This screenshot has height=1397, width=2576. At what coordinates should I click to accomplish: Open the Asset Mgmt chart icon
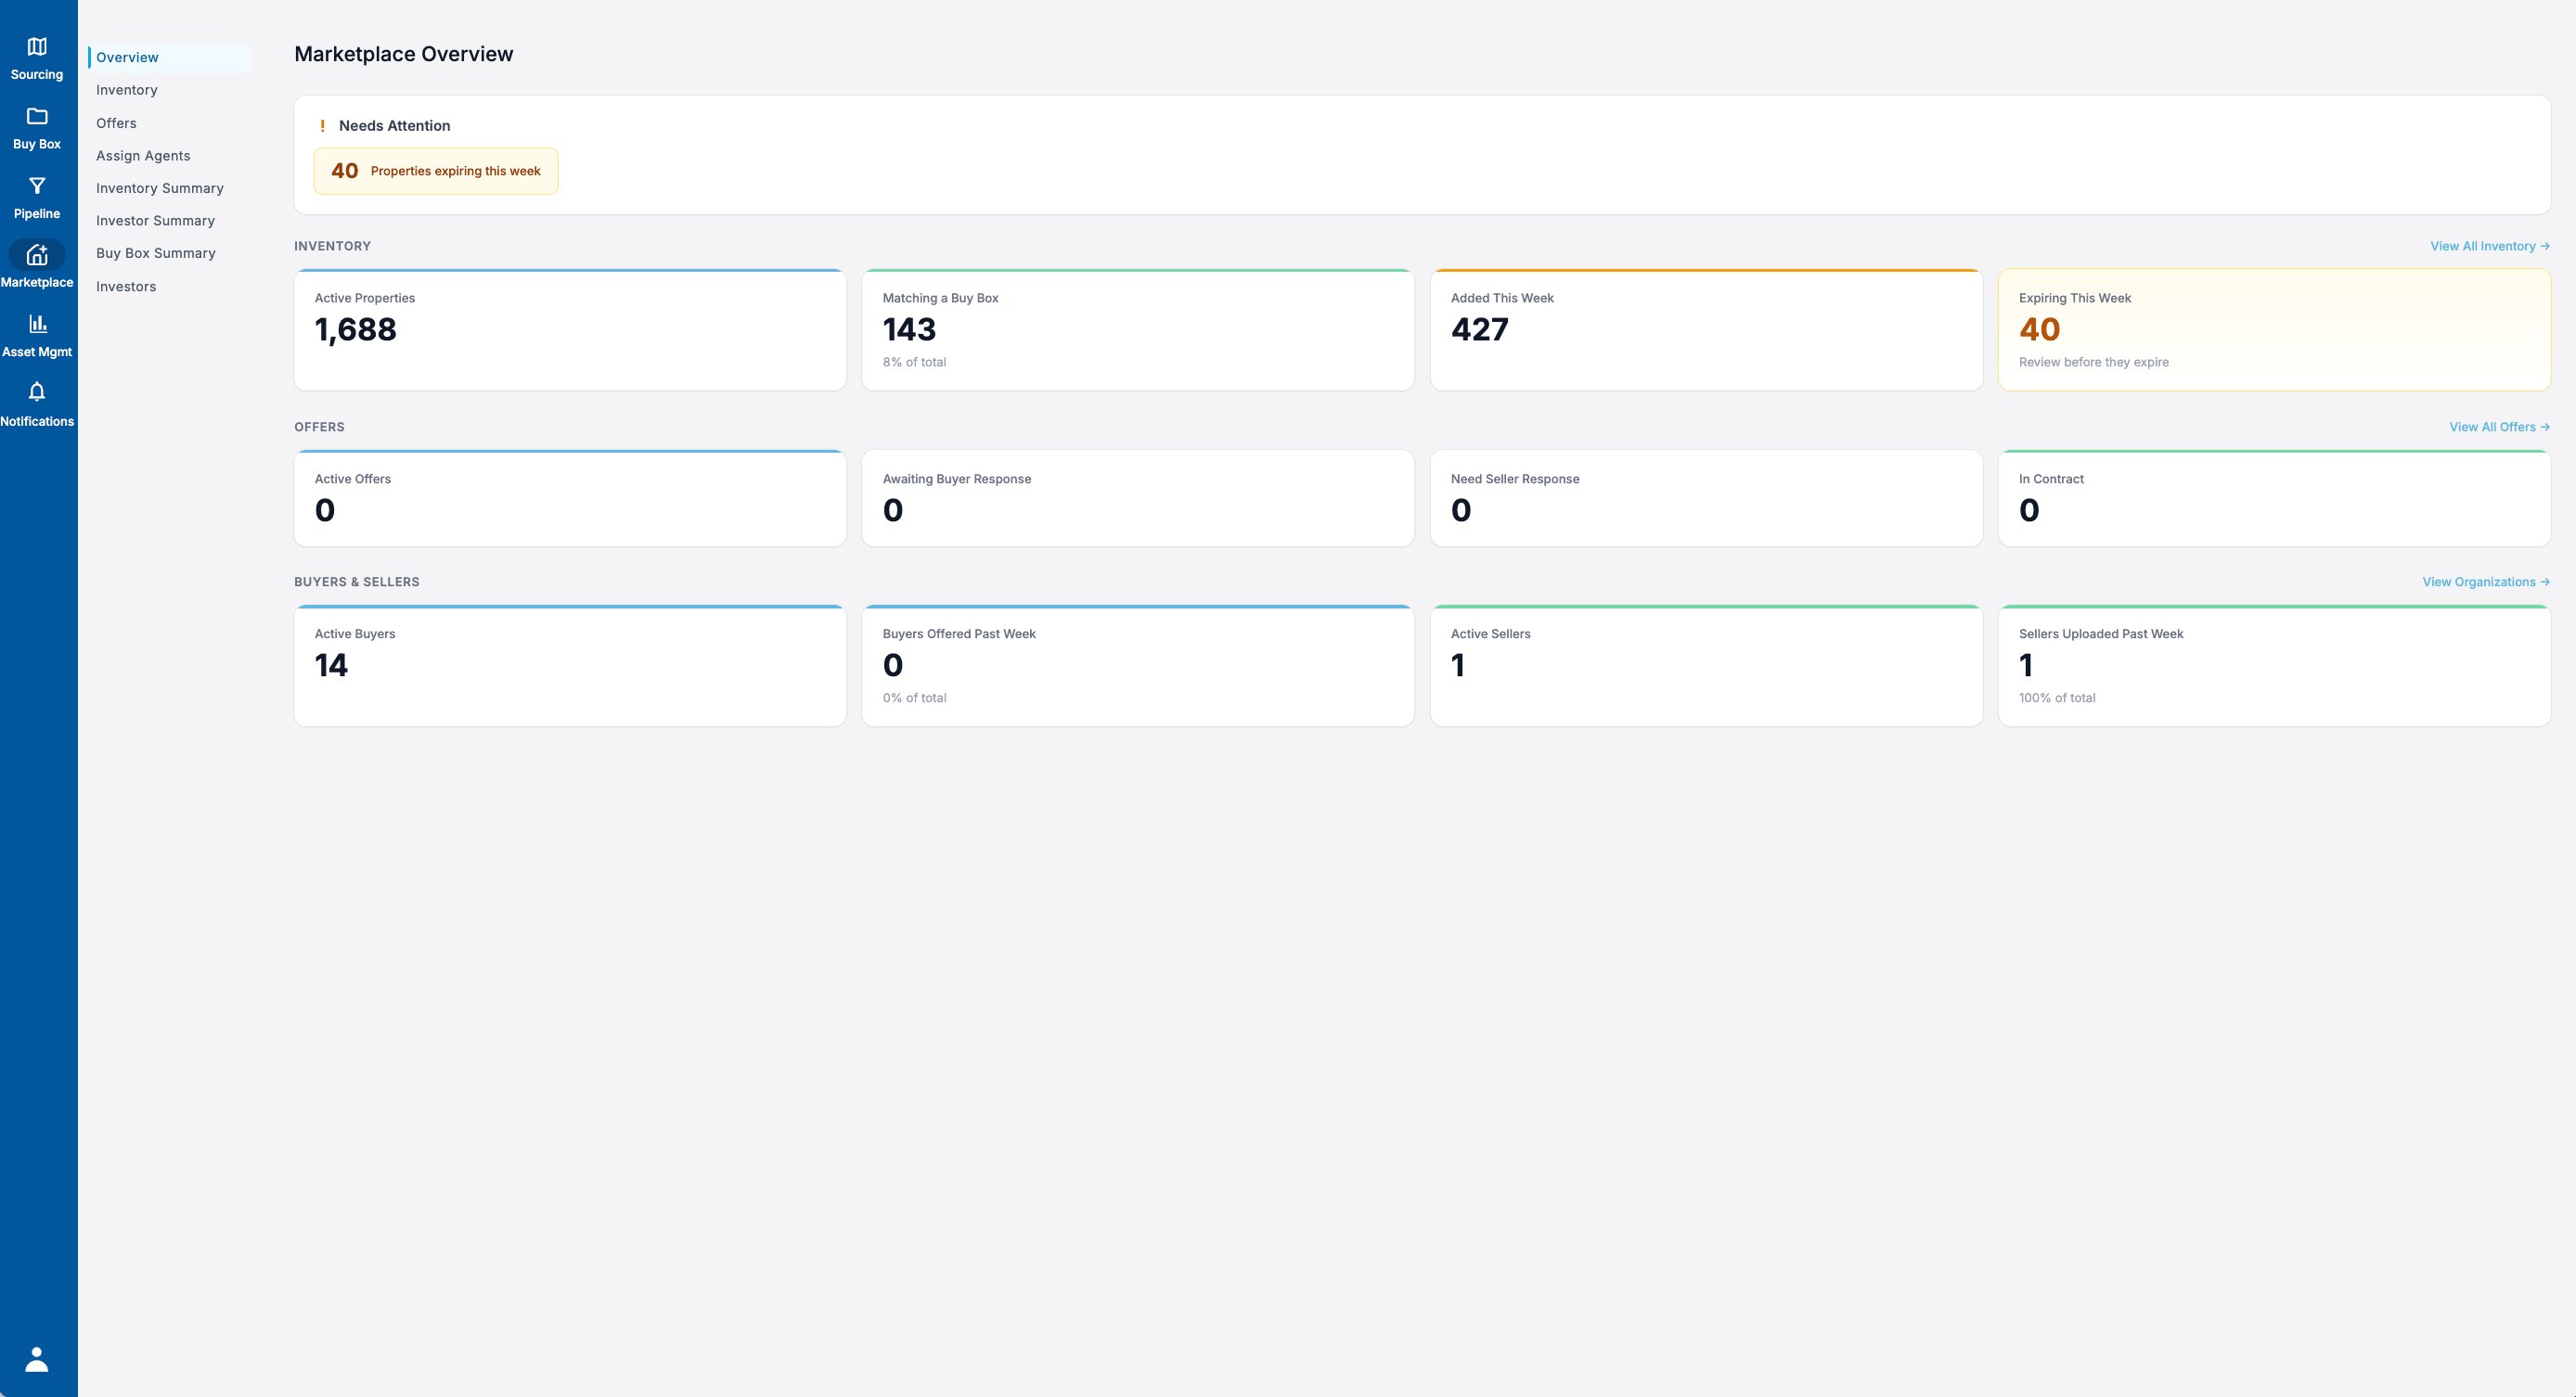(x=37, y=324)
